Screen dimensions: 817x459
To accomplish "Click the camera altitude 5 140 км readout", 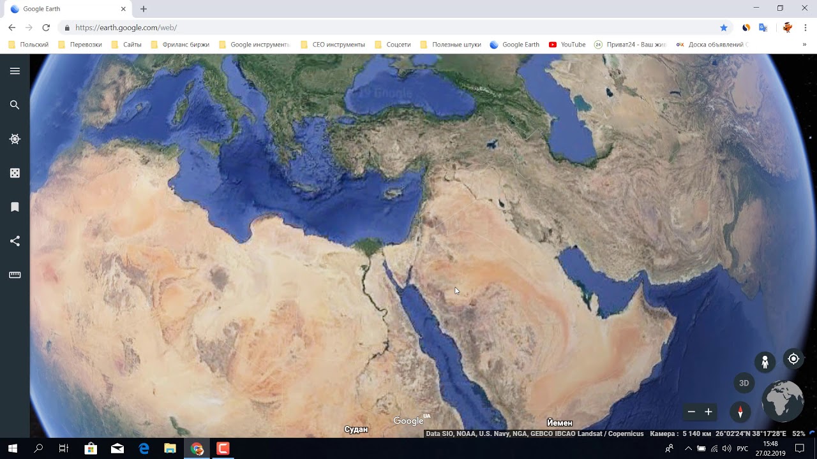I will pyautogui.click(x=680, y=433).
